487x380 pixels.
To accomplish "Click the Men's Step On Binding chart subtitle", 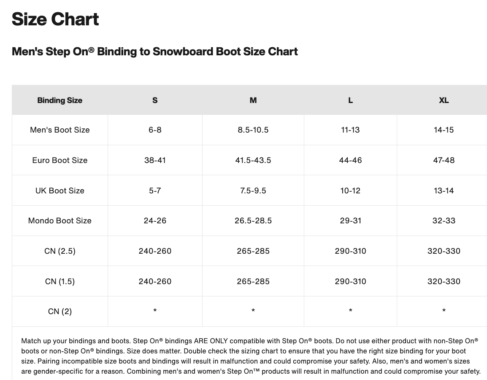I will (x=154, y=52).
